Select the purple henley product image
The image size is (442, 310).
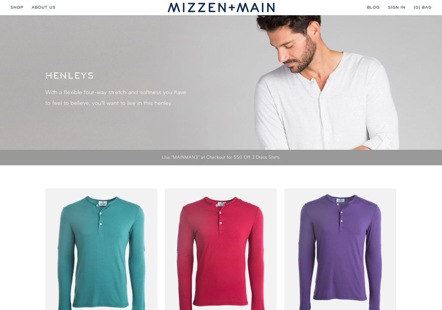340,249
